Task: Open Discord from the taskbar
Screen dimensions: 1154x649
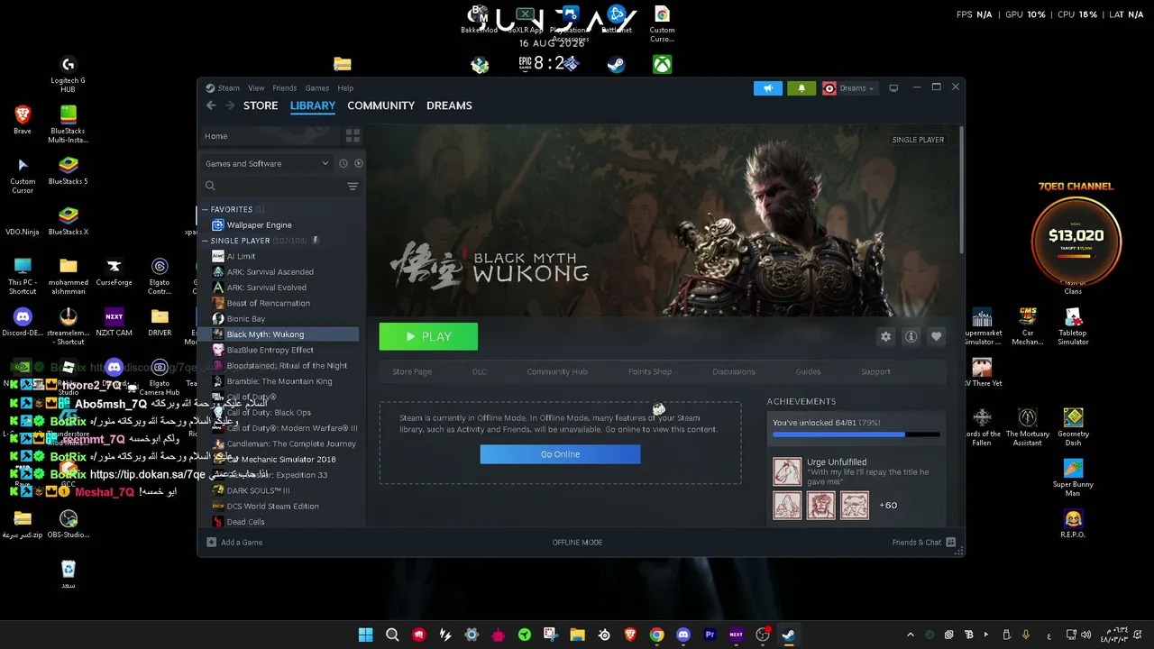Action: point(682,635)
